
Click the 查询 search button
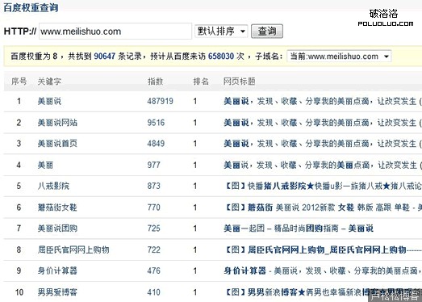[x=267, y=31]
